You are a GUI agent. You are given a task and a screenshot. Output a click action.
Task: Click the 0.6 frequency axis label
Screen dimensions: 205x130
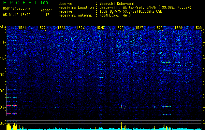(3, 123)
